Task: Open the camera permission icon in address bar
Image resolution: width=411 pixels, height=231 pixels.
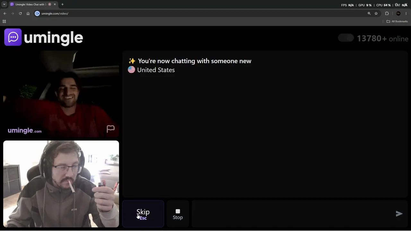Action: [37, 13]
